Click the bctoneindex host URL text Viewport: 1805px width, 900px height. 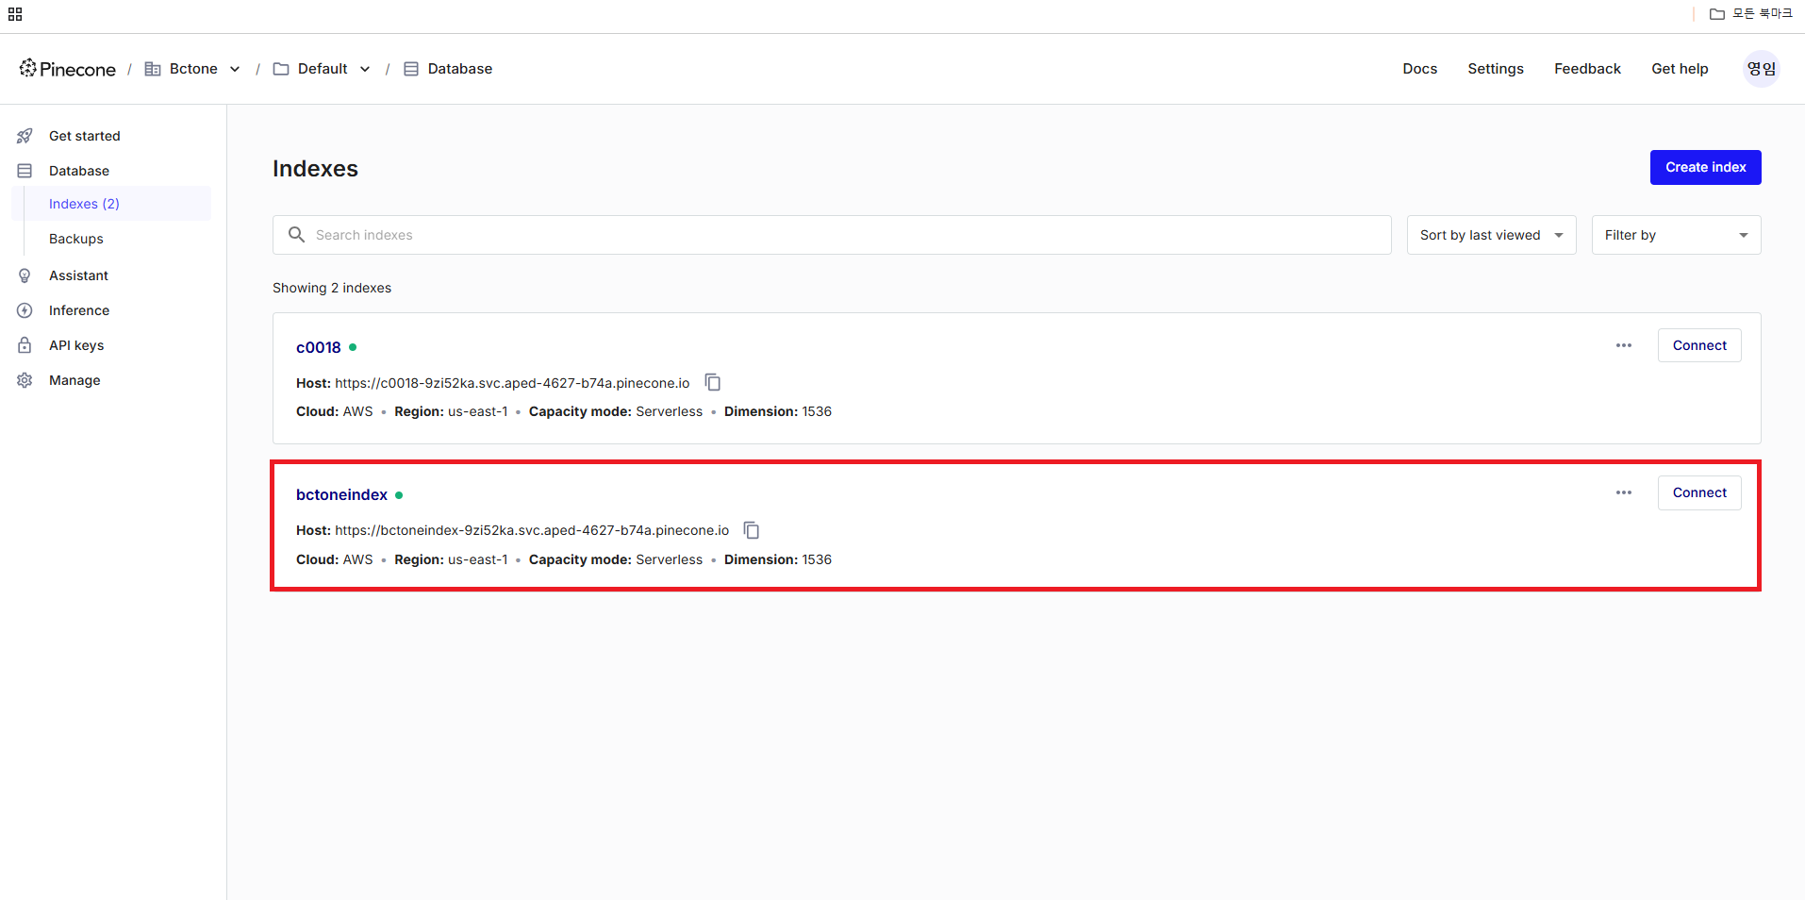click(532, 530)
